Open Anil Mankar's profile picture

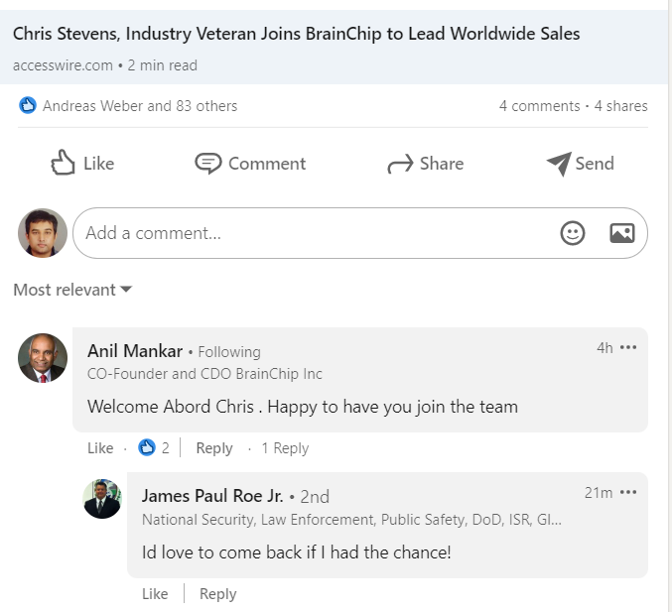[x=43, y=358]
